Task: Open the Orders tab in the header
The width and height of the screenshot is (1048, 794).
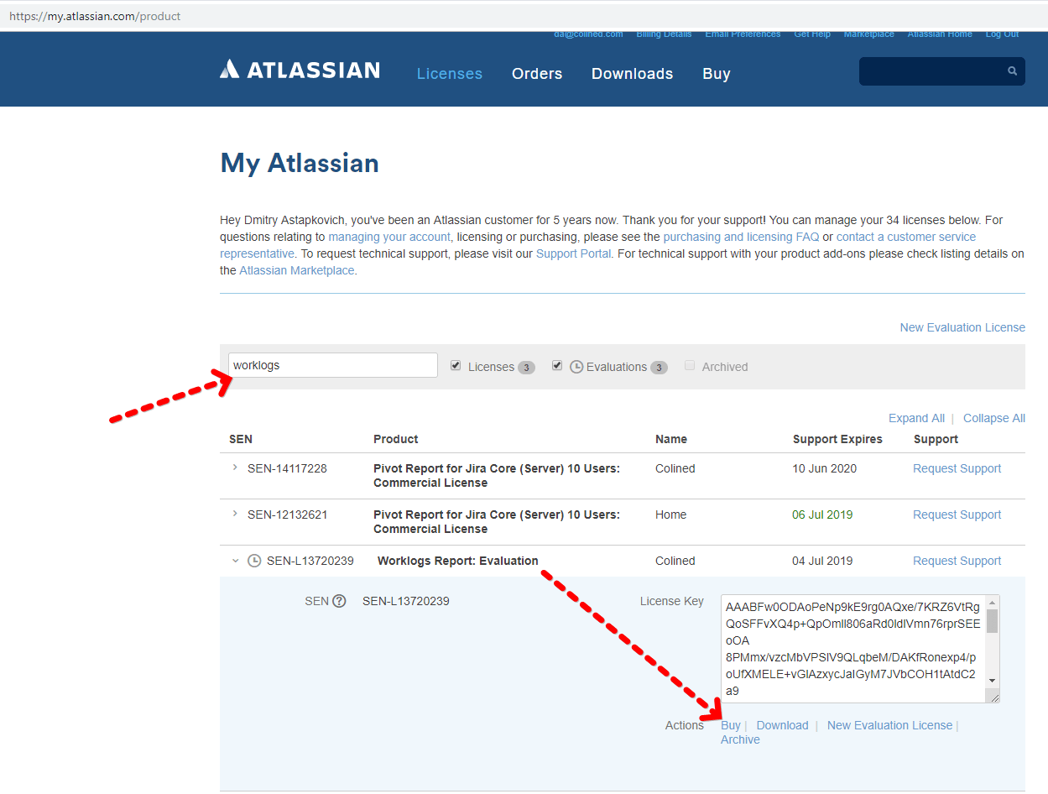Action: click(x=537, y=74)
